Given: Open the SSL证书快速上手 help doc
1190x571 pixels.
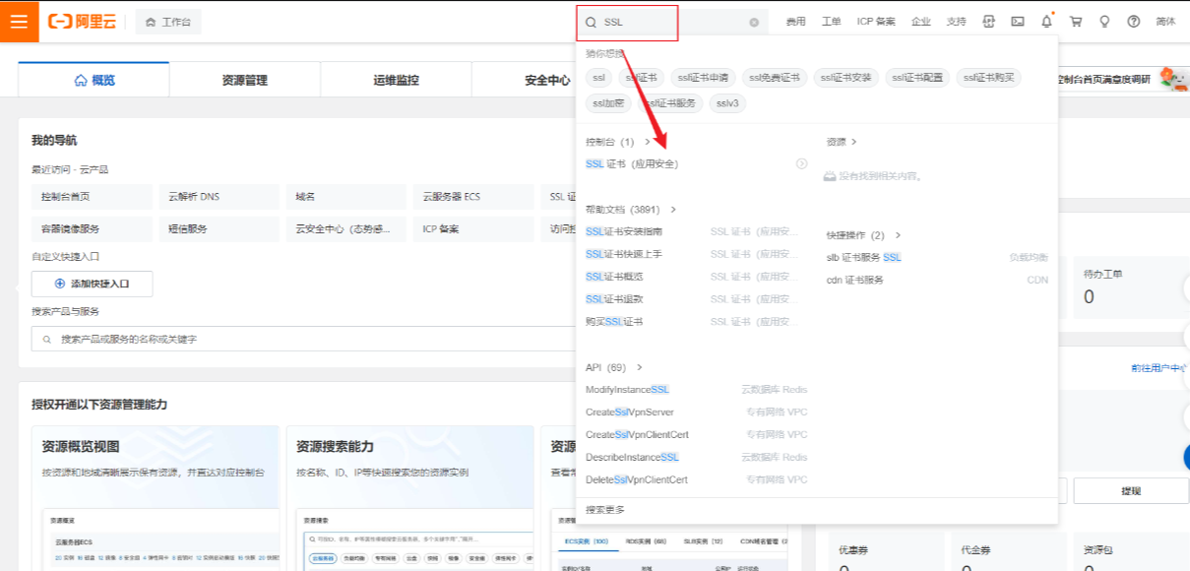Looking at the screenshot, I should tap(624, 254).
